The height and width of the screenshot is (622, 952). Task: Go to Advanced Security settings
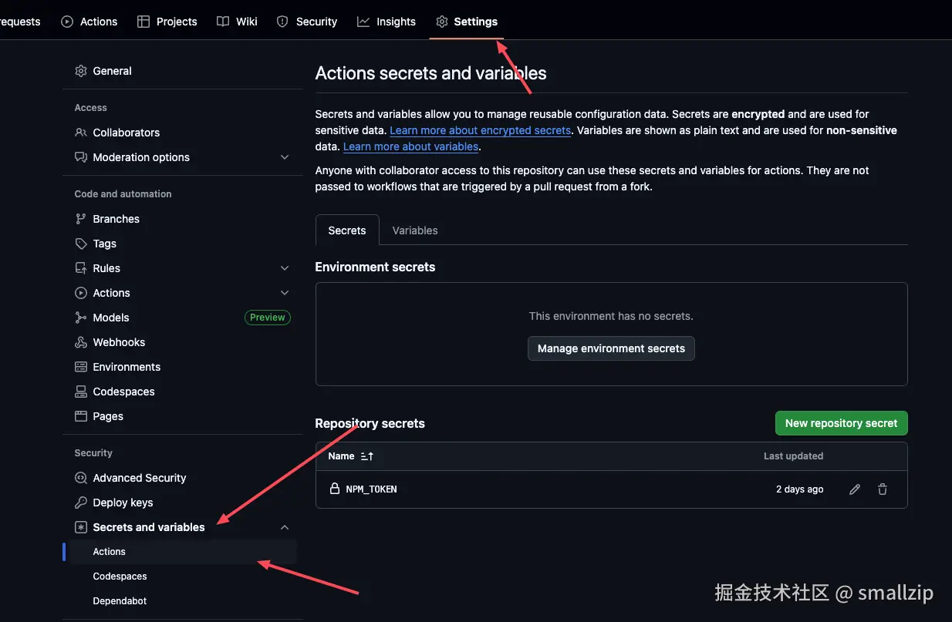pyautogui.click(x=139, y=478)
